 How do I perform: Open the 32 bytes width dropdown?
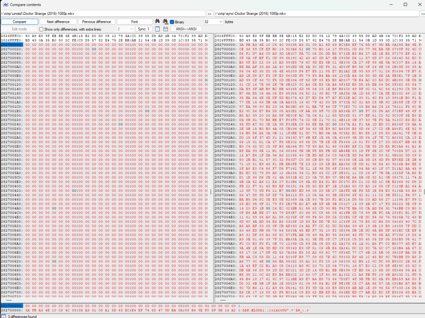click(213, 22)
